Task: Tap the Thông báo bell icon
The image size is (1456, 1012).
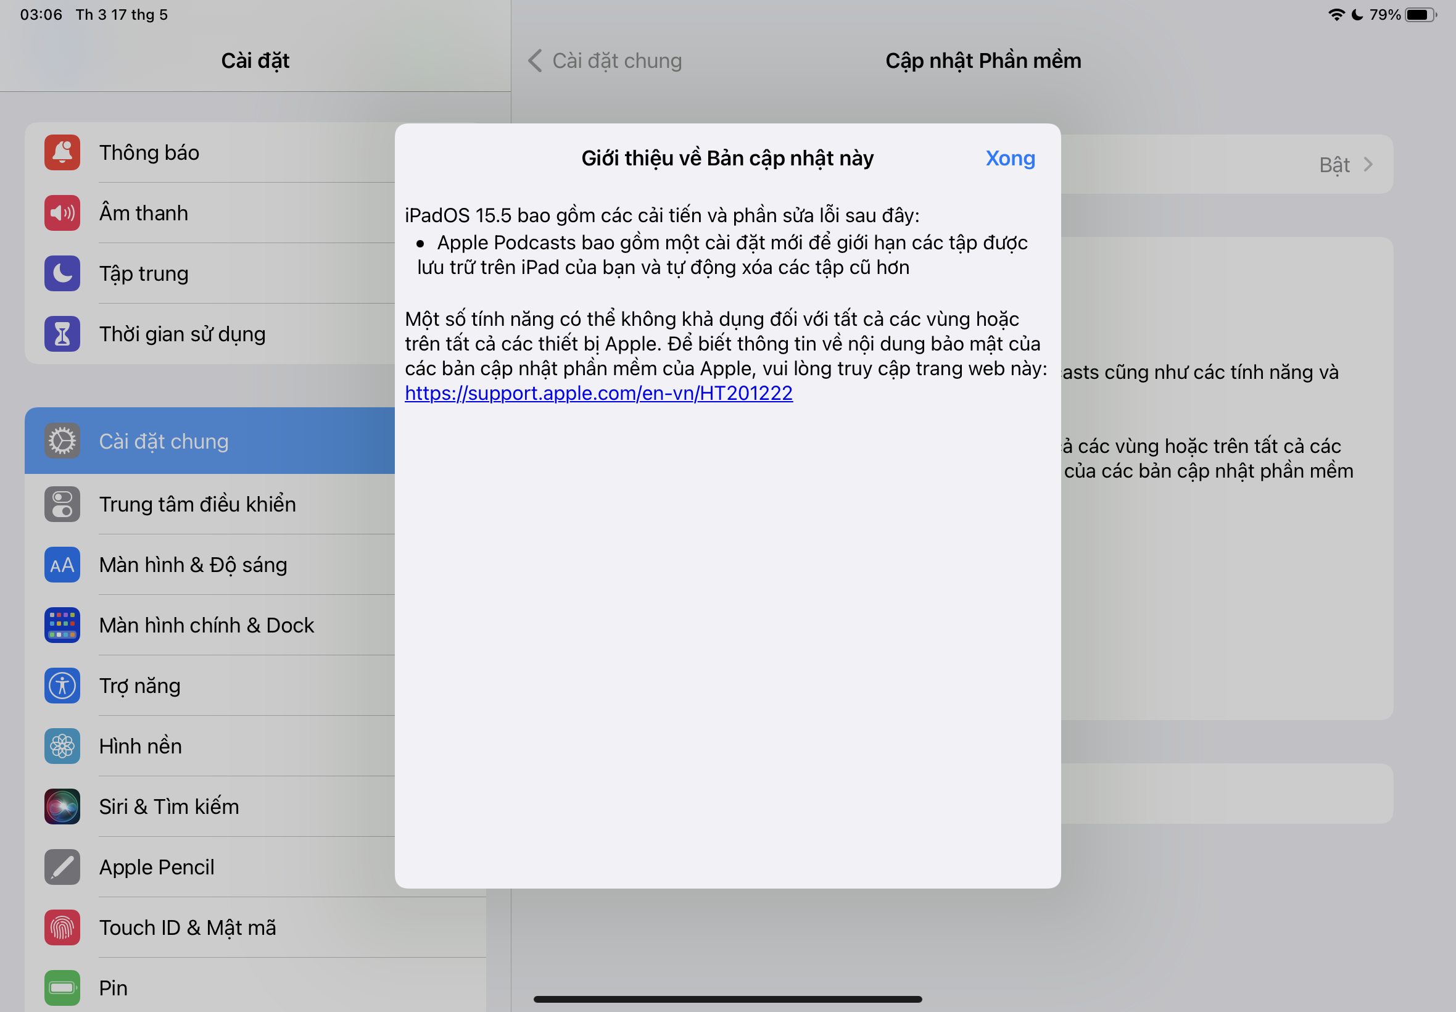Action: tap(62, 152)
